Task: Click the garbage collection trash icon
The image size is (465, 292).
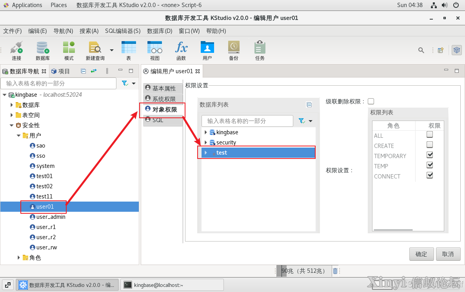Action: click(335, 271)
